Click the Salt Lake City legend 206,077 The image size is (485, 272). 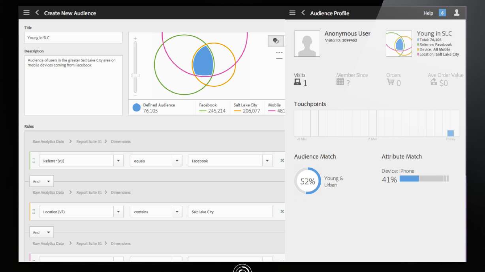point(247,108)
